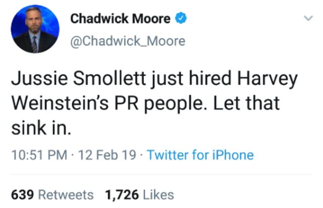View the 1,726 Likes list
Image resolution: width=323 pixels, height=208 pixels.
click(139, 194)
